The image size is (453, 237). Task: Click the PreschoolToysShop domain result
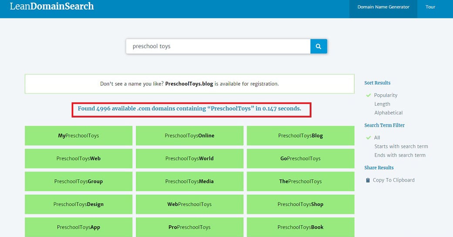301,204
